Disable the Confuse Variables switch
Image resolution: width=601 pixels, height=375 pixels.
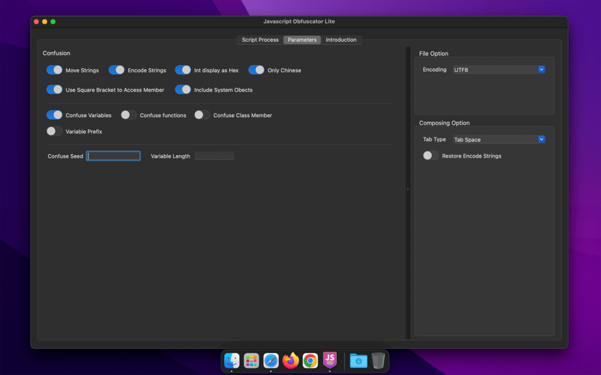(x=54, y=115)
